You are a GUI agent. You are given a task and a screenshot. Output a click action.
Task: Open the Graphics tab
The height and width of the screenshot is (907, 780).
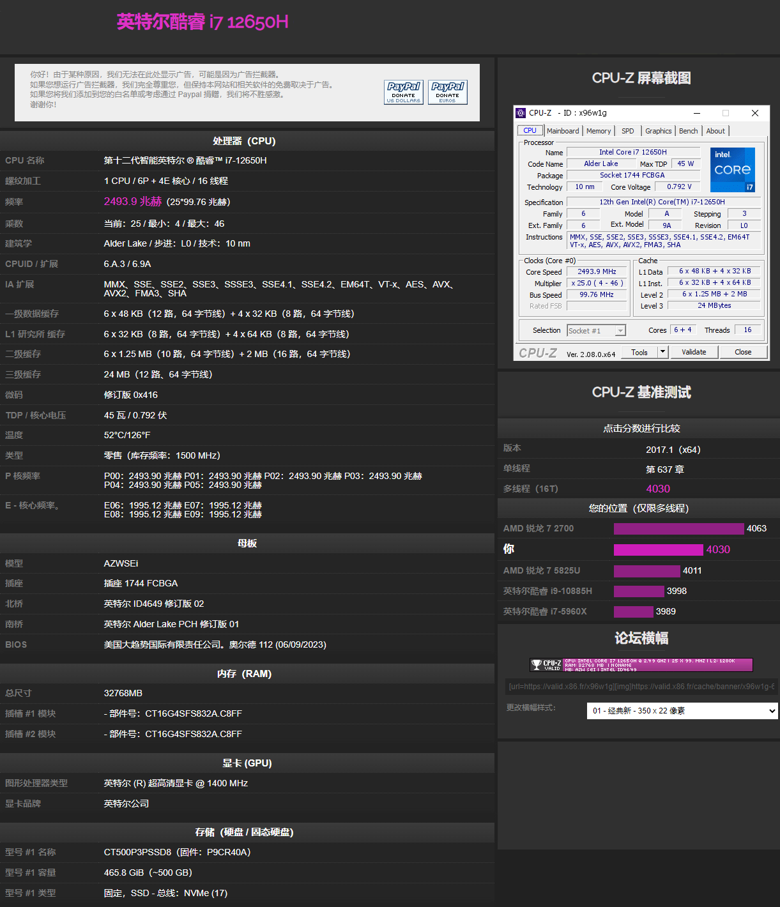[657, 130]
